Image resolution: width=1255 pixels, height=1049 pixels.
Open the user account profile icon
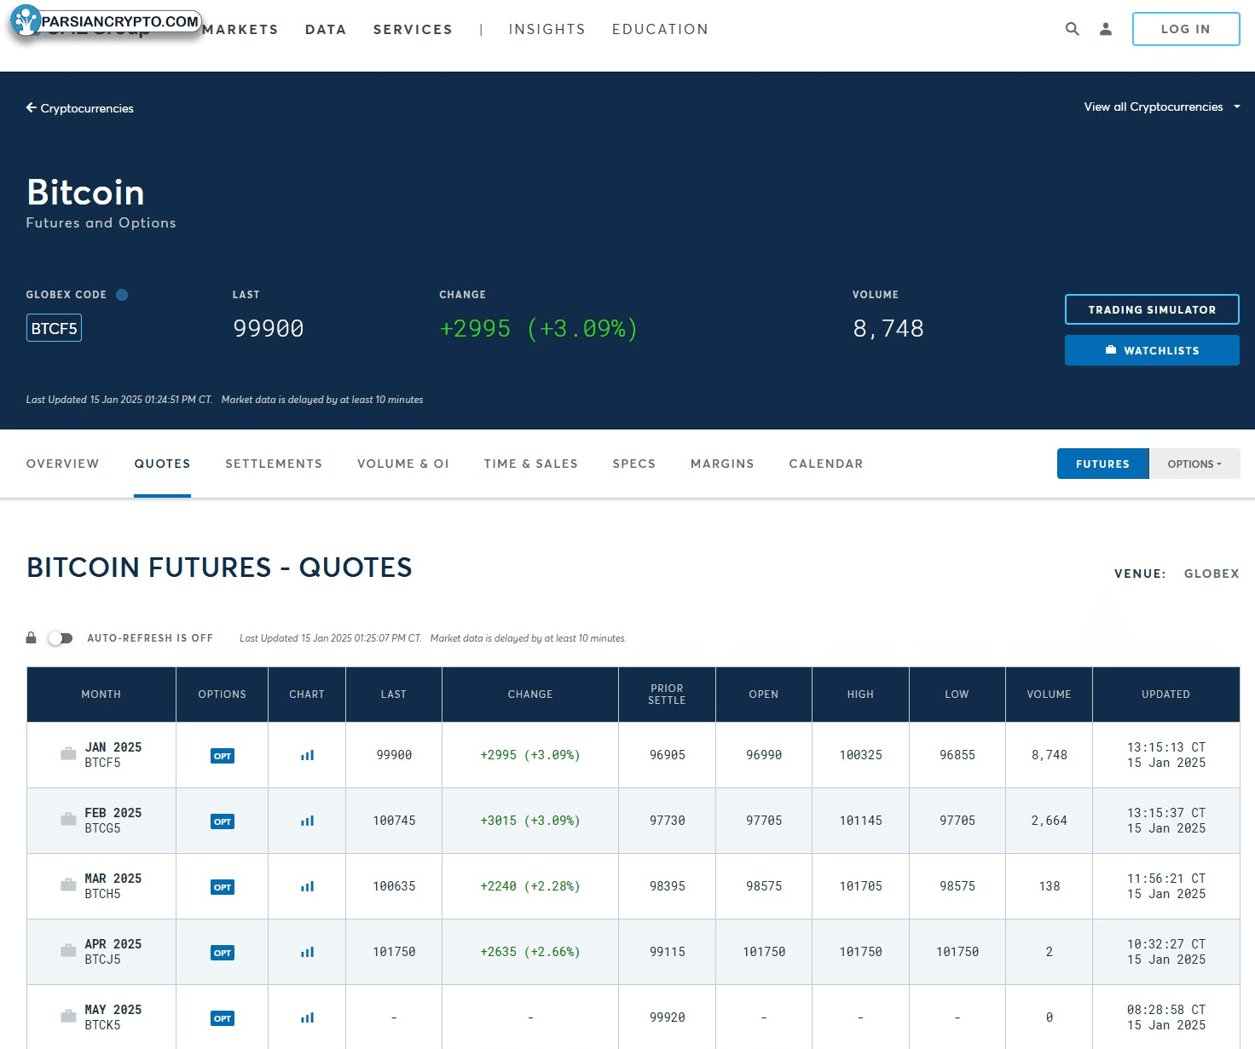[x=1105, y=29]
